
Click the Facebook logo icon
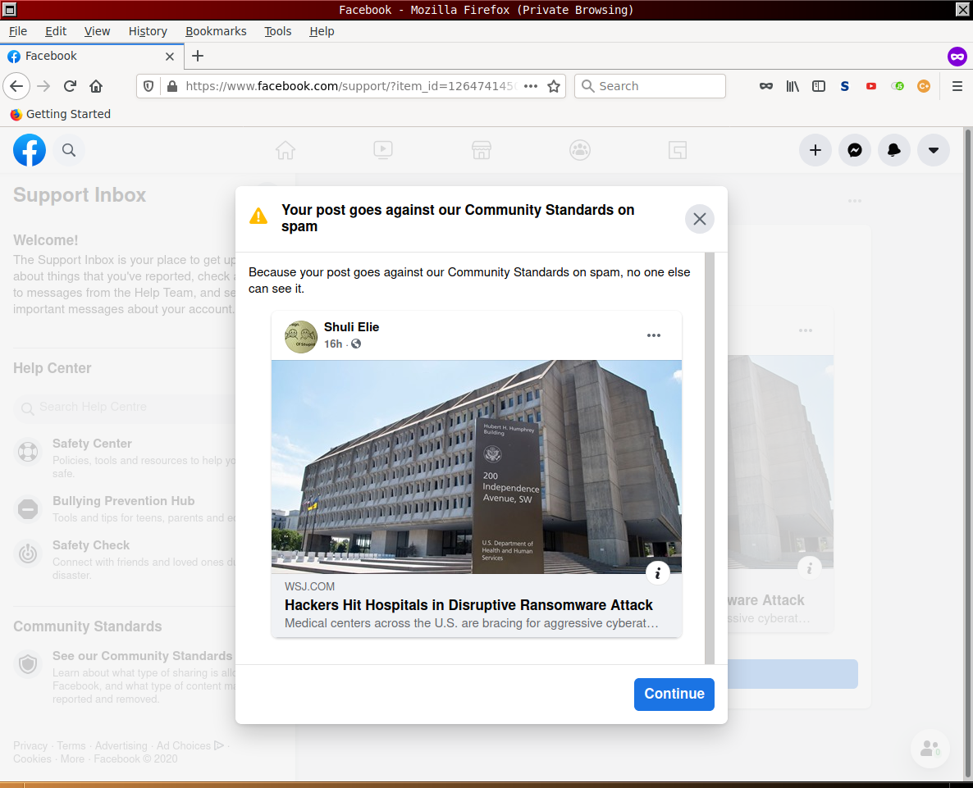coord(30,150)
